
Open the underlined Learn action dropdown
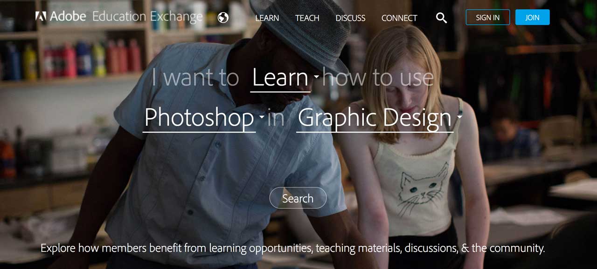coord(280,78)
